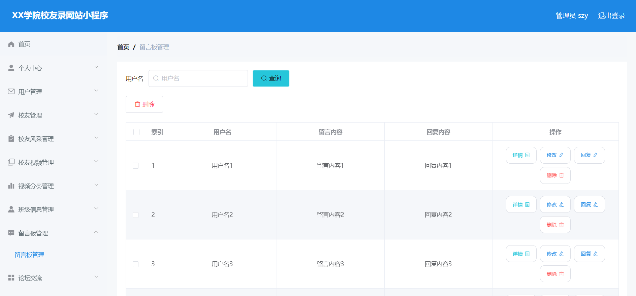Focus the 用户名 search input field
The image size is (636, 296).
198,78
